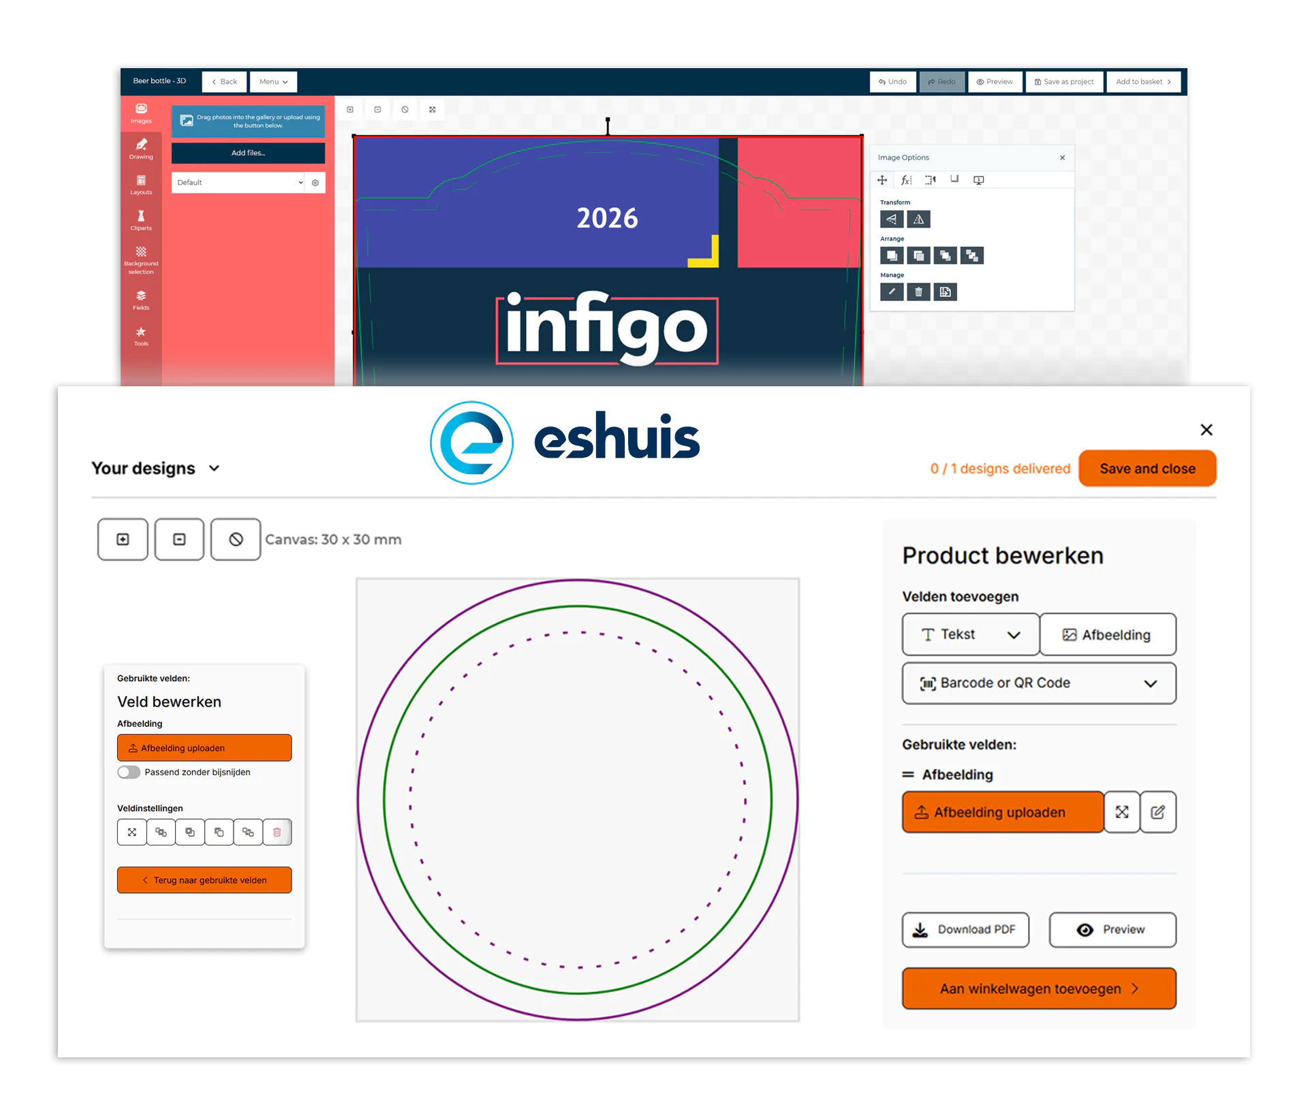This screenshot has width=1308, height=1105.
Task: Click Add files... button
Action: (248, 153)
